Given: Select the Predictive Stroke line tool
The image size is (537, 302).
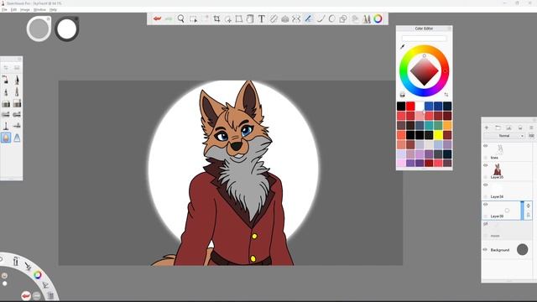Looking at the screenshot, I should click(x=321, y=18).
